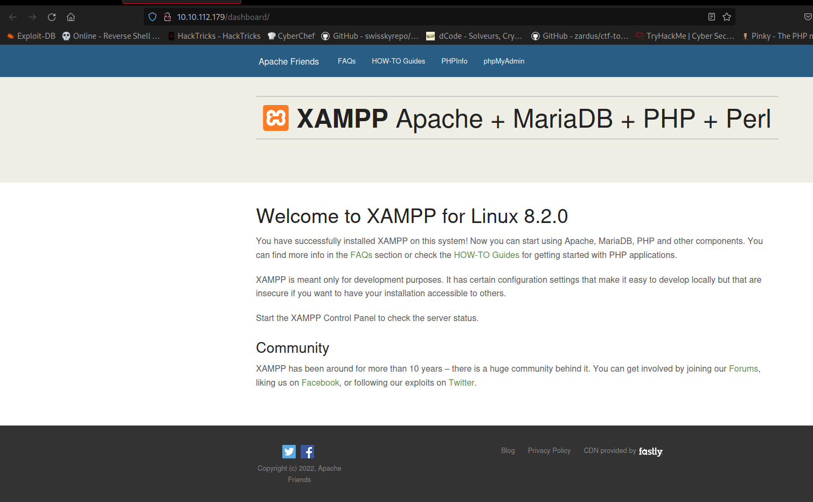
Task: Open Pinky - The PHP bookmark
Action: point(777,36)
